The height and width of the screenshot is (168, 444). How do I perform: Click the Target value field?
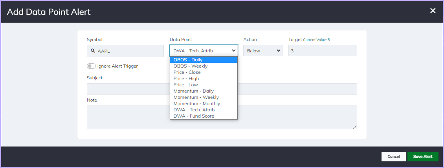click(x=323, y=51)
